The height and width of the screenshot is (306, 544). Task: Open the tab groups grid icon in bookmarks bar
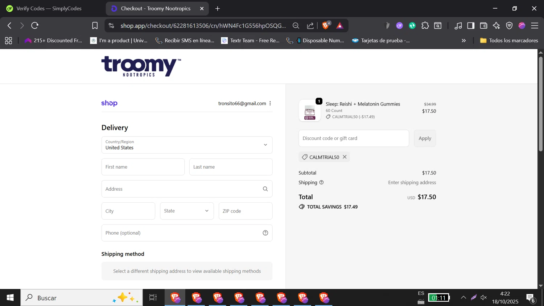tap(8, 41)
